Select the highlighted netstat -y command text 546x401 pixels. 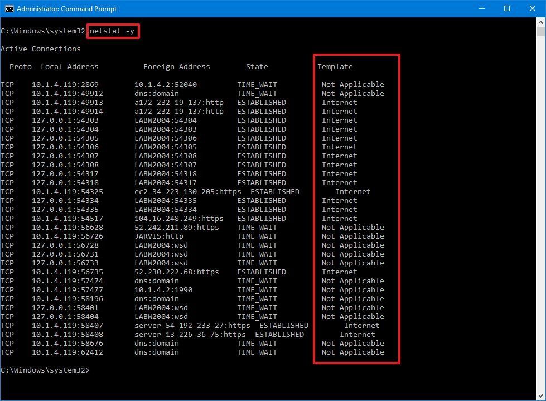click(113, 31)
